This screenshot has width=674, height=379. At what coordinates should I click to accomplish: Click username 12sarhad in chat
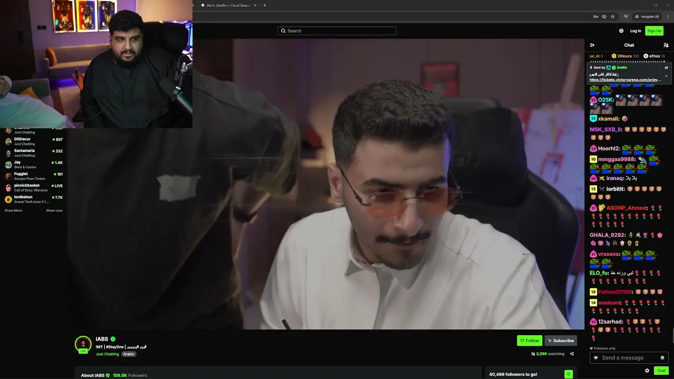(611, 322)
